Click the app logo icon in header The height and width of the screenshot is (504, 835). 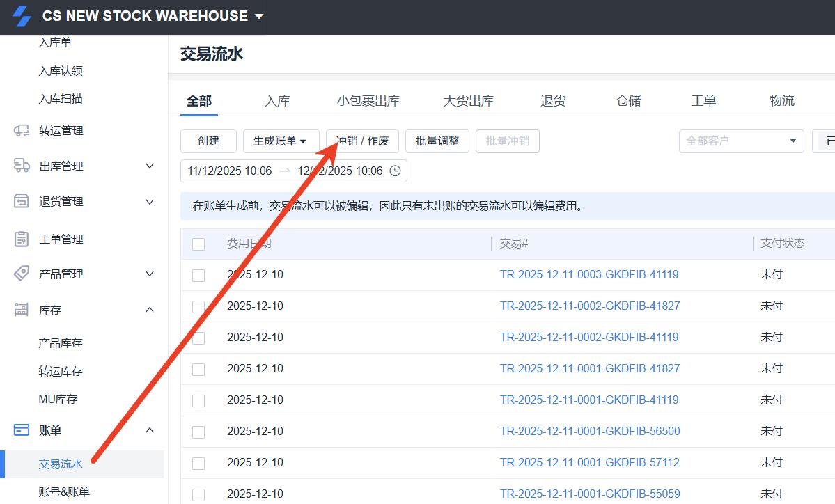pos(22,16)
